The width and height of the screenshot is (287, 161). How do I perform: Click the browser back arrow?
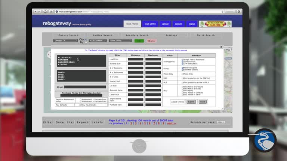point(35,12)
